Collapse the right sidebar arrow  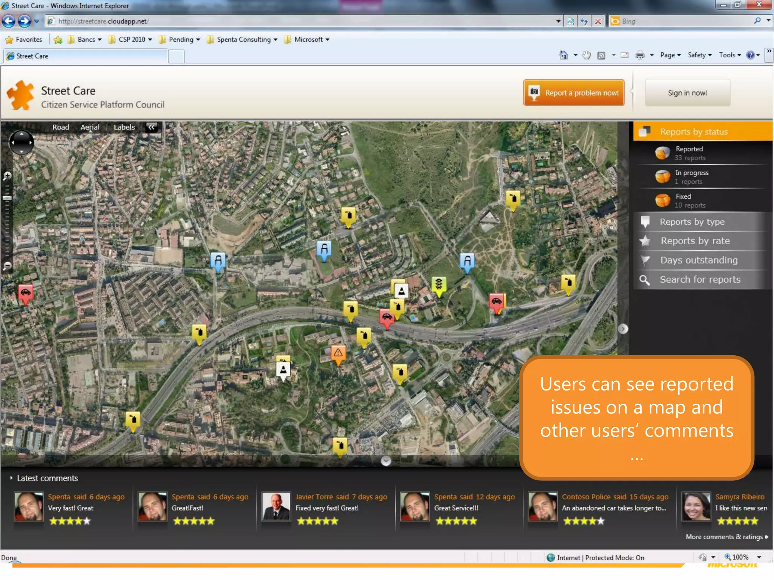(x=623, y=329)
